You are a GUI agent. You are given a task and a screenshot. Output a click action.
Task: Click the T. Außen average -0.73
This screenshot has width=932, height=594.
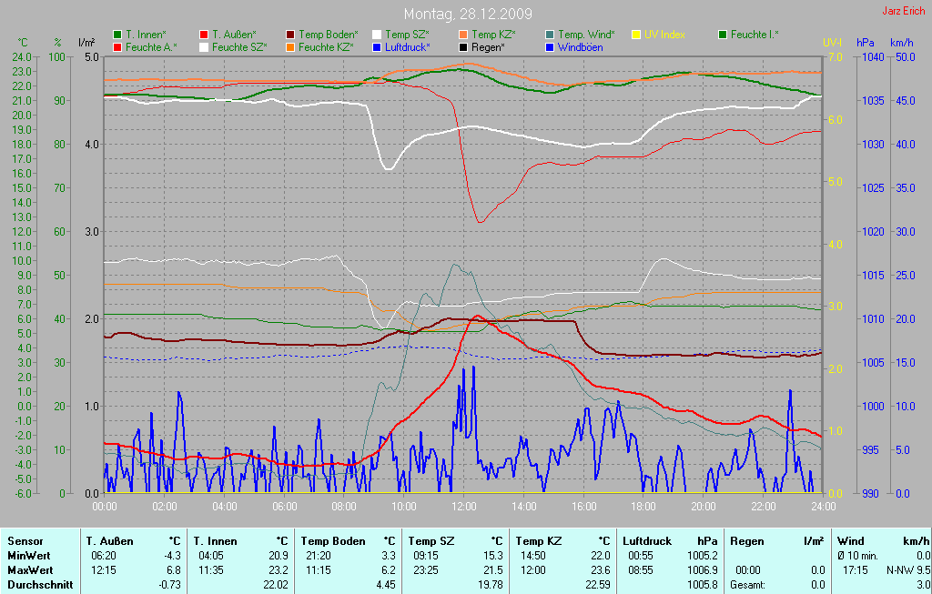click(170, 585)
